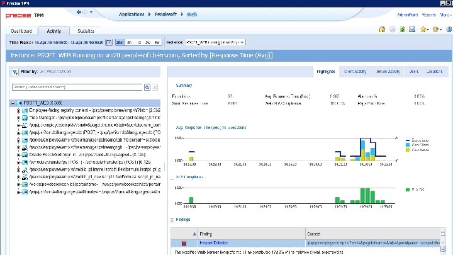Collapse the PSOFT_WEB tree node
Image resolution: width=453 pixels, height=255 pixels.
click(13, 103)
